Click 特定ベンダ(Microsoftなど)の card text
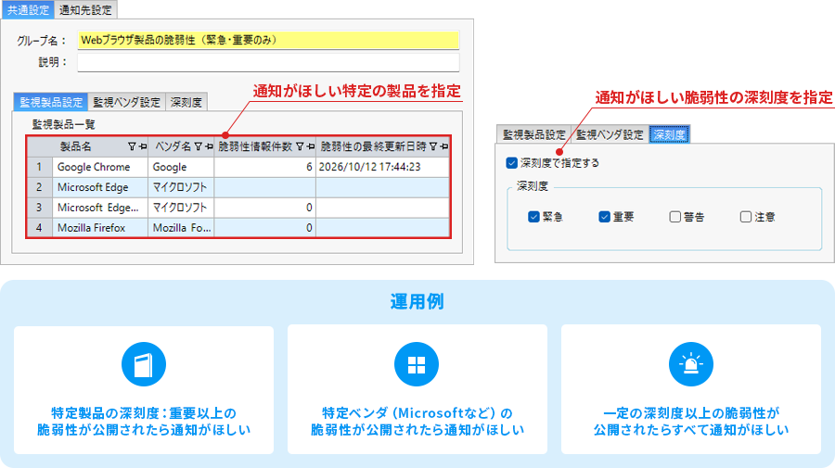Image resolution: width=835 pixels, height=468 pixels. 417,413
